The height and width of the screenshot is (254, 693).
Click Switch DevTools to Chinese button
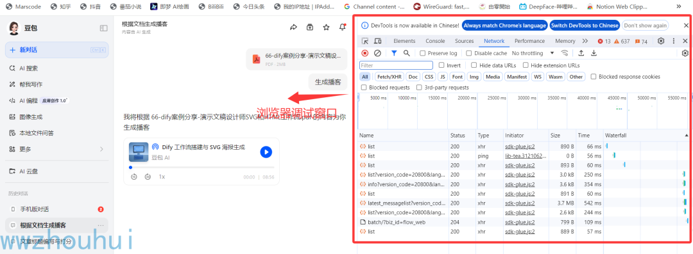pos(585,26)
